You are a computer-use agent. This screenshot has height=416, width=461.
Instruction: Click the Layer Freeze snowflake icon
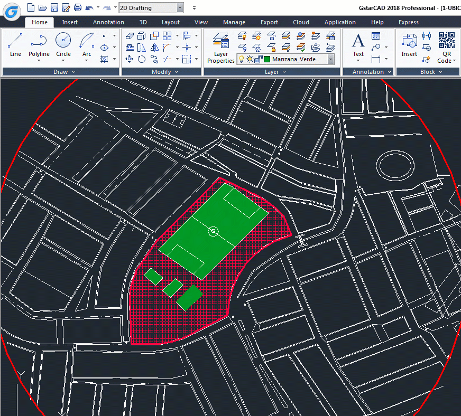257,48
